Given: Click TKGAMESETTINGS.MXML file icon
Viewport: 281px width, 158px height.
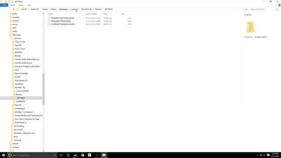Looking at the screenshot, I should coord(49,21).
